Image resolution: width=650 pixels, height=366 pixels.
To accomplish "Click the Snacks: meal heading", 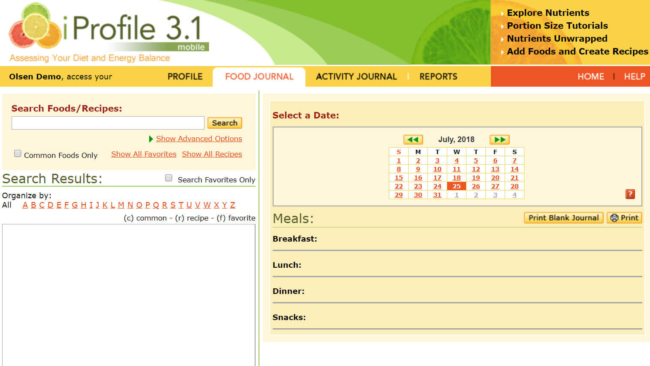I will tap(289, 318).
